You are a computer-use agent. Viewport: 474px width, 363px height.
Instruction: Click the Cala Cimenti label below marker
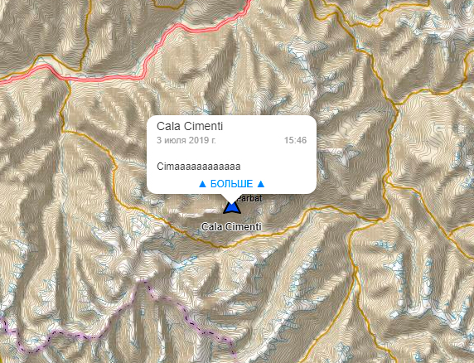click(231, 227)
